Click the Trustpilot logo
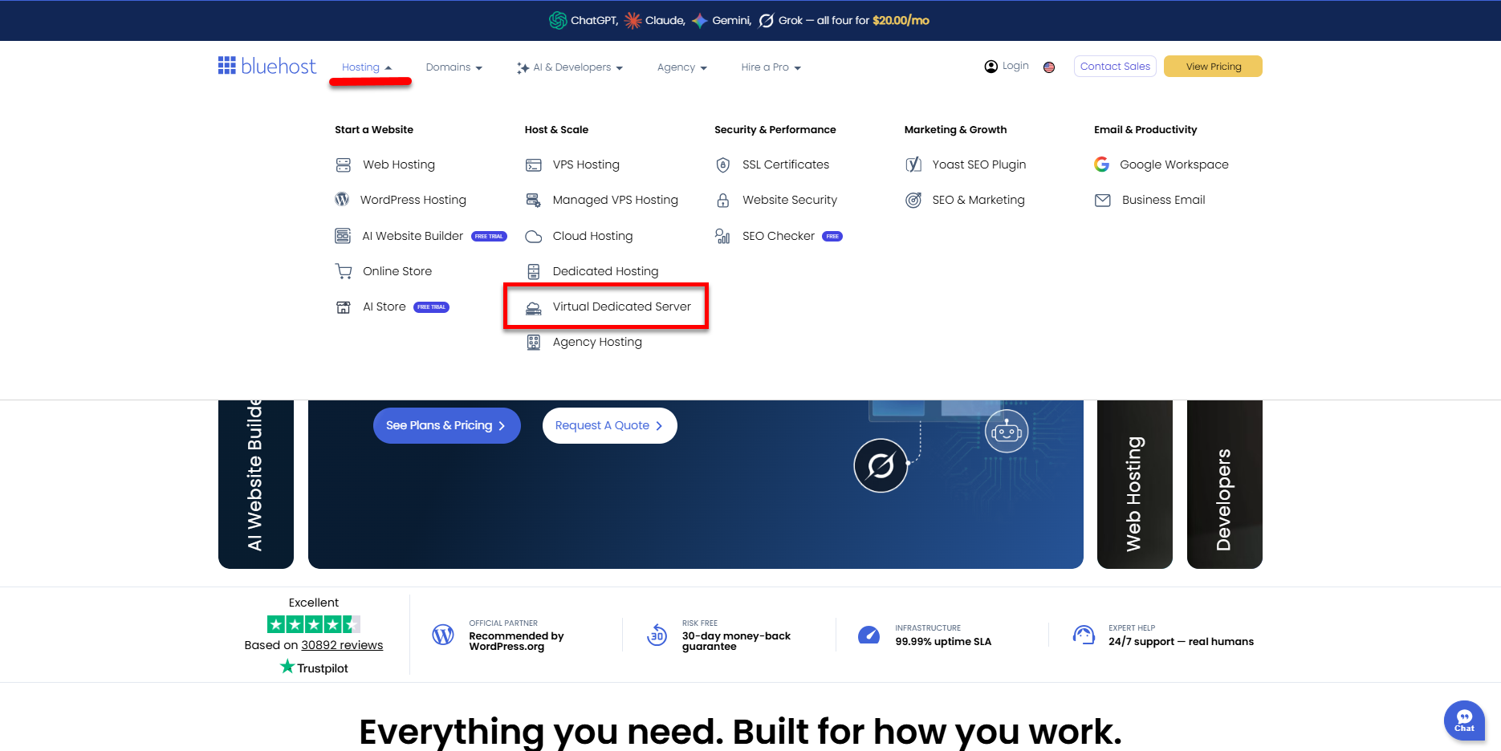The width and height of the screenshot is (1501, 751). point(314,668)
